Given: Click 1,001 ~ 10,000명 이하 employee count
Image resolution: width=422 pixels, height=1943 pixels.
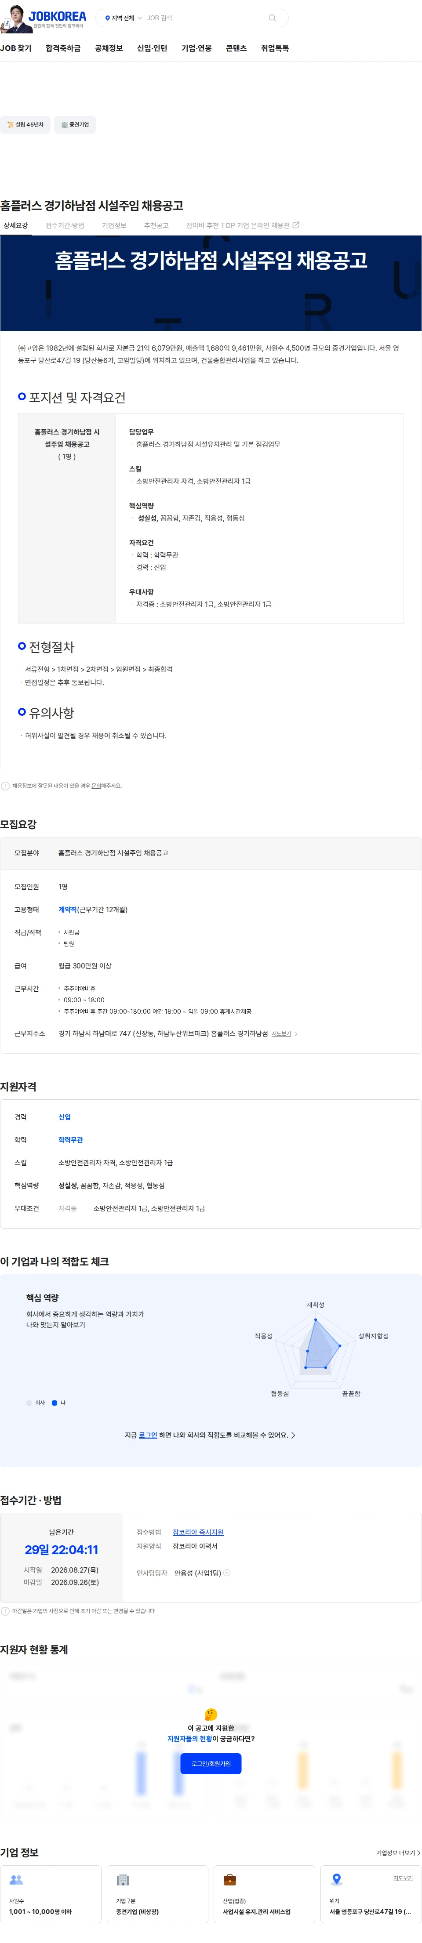Looking at the screenshot, I should (40, 1912).
